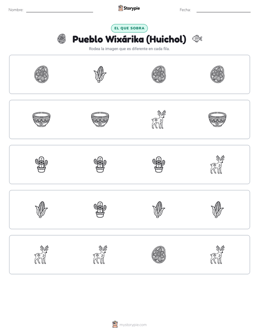Open the mystorypie.com footer link
The height and width of the screenshot is (335, 259).
[x=133, y=325]
